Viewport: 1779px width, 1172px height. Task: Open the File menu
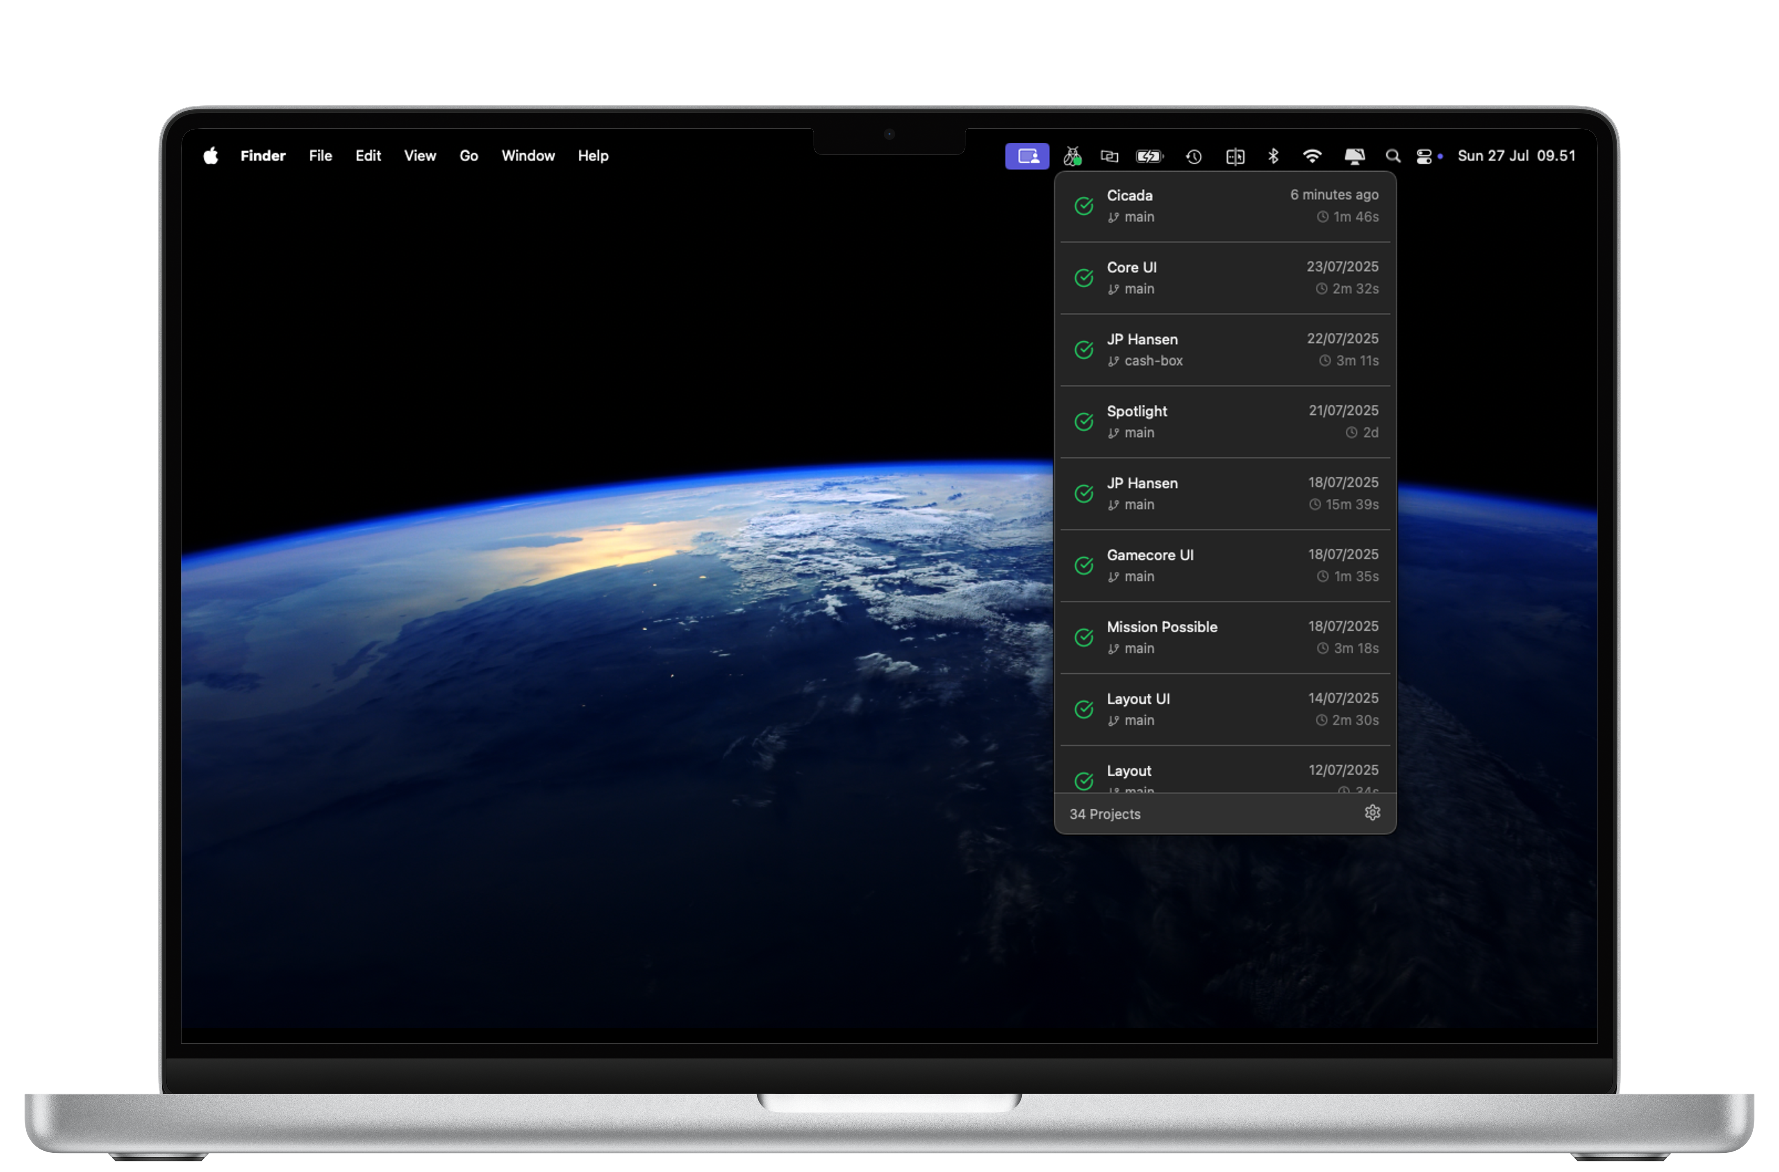point(321,155)
